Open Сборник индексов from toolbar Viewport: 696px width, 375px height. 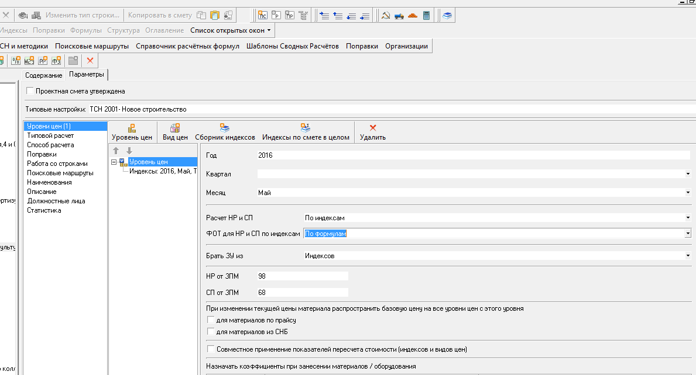[225, 132]
